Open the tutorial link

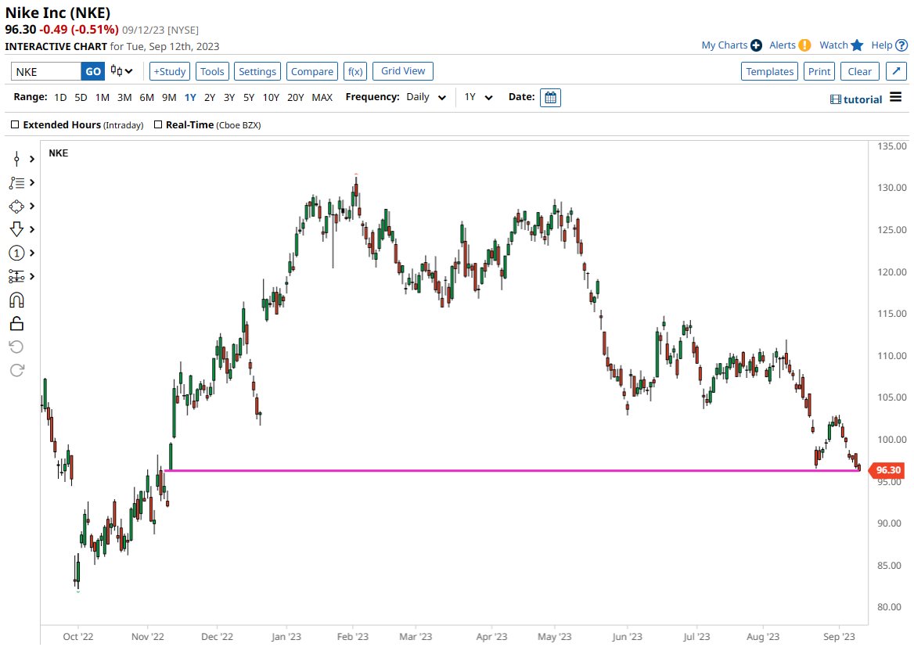tap(862, 99)
